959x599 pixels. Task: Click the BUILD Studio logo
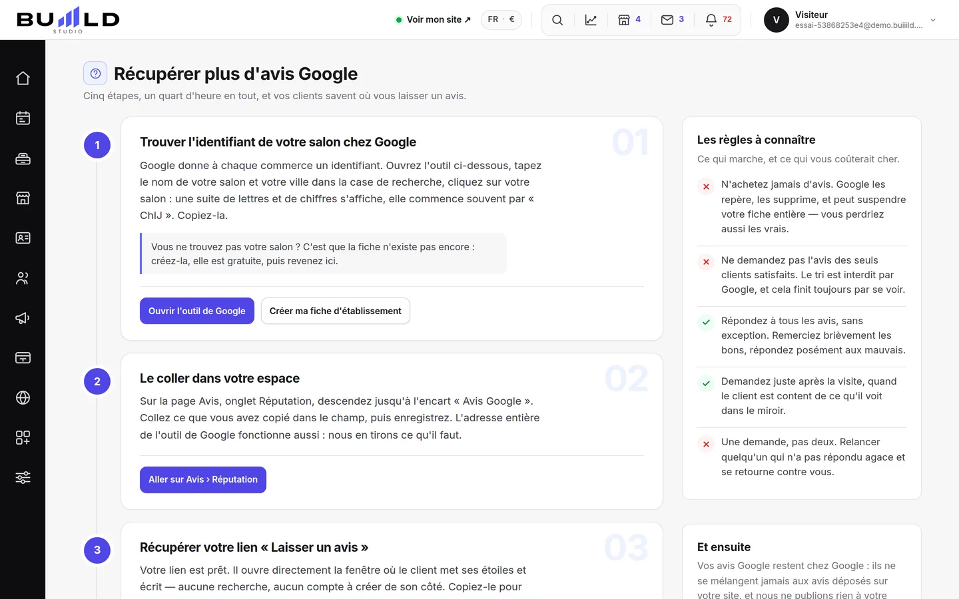68,20
